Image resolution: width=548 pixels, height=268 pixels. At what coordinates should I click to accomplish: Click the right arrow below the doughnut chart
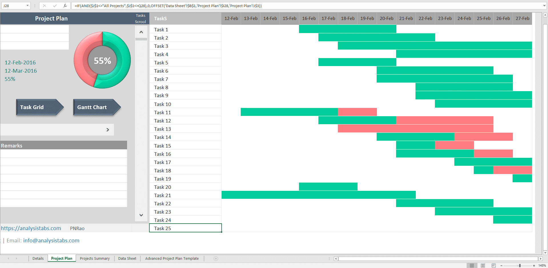coord(108,130)
